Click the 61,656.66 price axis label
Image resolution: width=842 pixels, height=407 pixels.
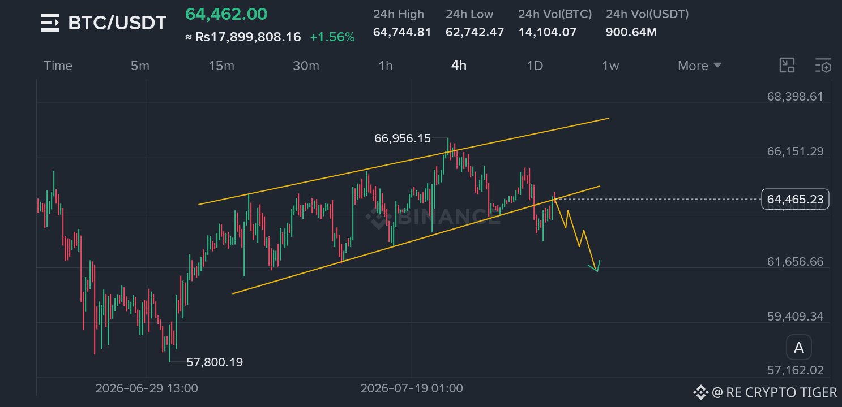795,262
